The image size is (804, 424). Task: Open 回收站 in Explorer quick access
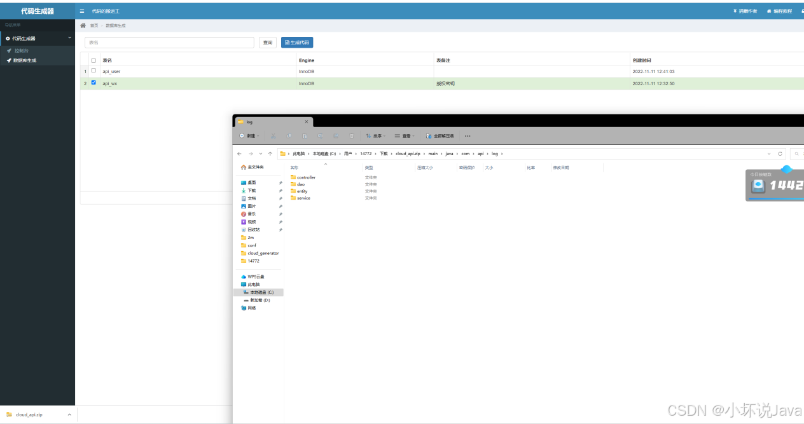tap(251, 229)
